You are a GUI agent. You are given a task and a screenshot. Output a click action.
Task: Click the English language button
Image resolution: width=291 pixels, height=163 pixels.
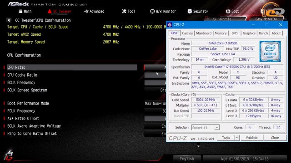[187, 159]
